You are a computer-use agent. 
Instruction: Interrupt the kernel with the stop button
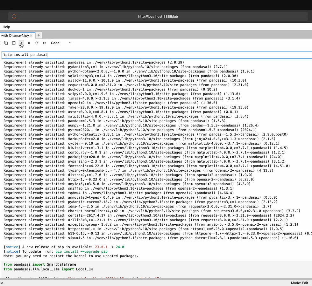[x=29, y=43]
